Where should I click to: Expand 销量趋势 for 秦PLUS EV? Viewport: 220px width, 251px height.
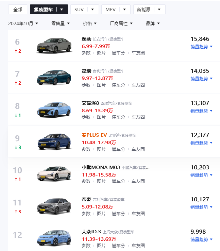201,143
